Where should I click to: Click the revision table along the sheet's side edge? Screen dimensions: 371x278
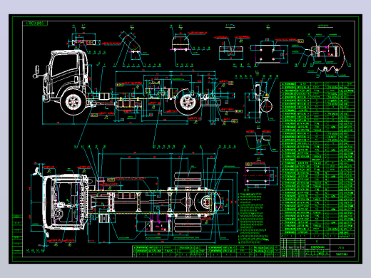pyautogui.click(x=17, y=236)
